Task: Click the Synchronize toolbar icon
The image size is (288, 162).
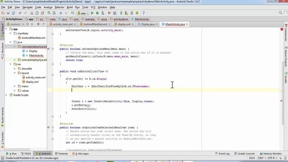Action: (13, 13)
